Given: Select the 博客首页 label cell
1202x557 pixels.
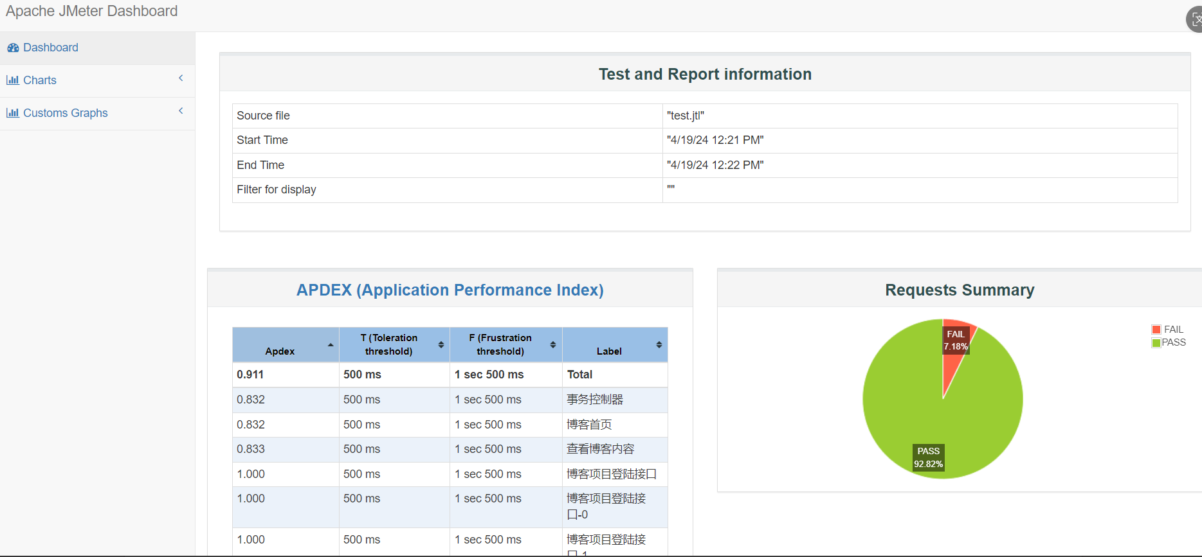Looking at the screenshot, I should 615,425.
